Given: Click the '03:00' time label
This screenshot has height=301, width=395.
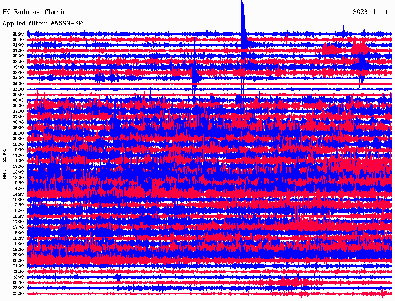Looking at the screenshot, I should (18, 67).
